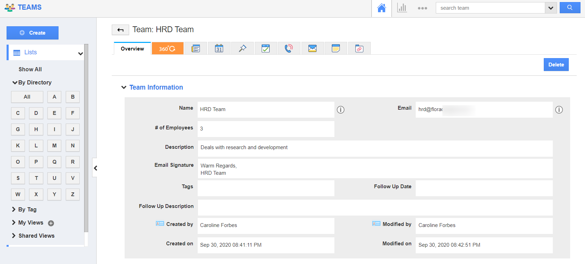The image size is (585, 264).
Task: Click the empty Tags field
Action: [x=266, y=188]
